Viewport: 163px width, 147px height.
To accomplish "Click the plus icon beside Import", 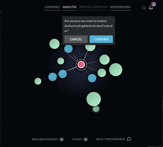I will click(85, 139).
